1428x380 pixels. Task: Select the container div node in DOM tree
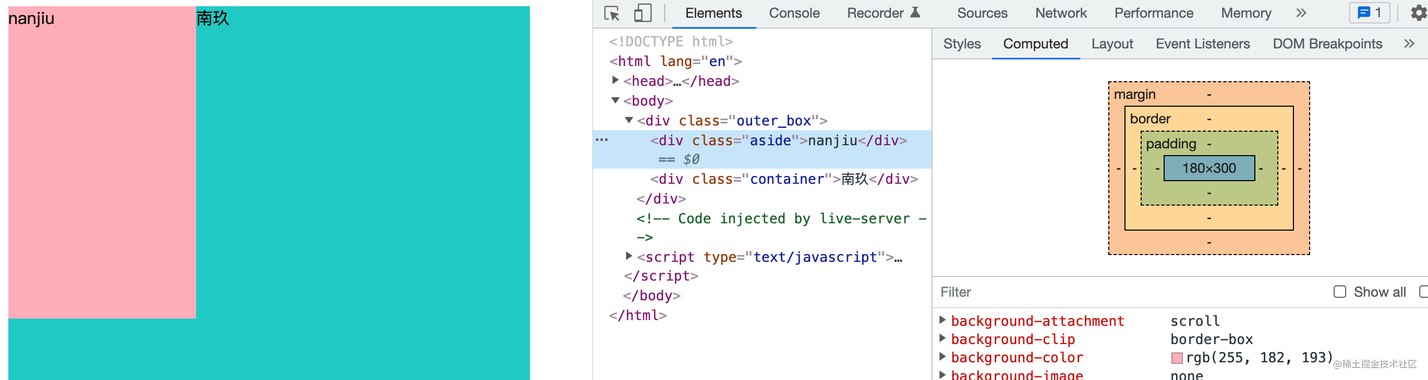tap(784, 179)
